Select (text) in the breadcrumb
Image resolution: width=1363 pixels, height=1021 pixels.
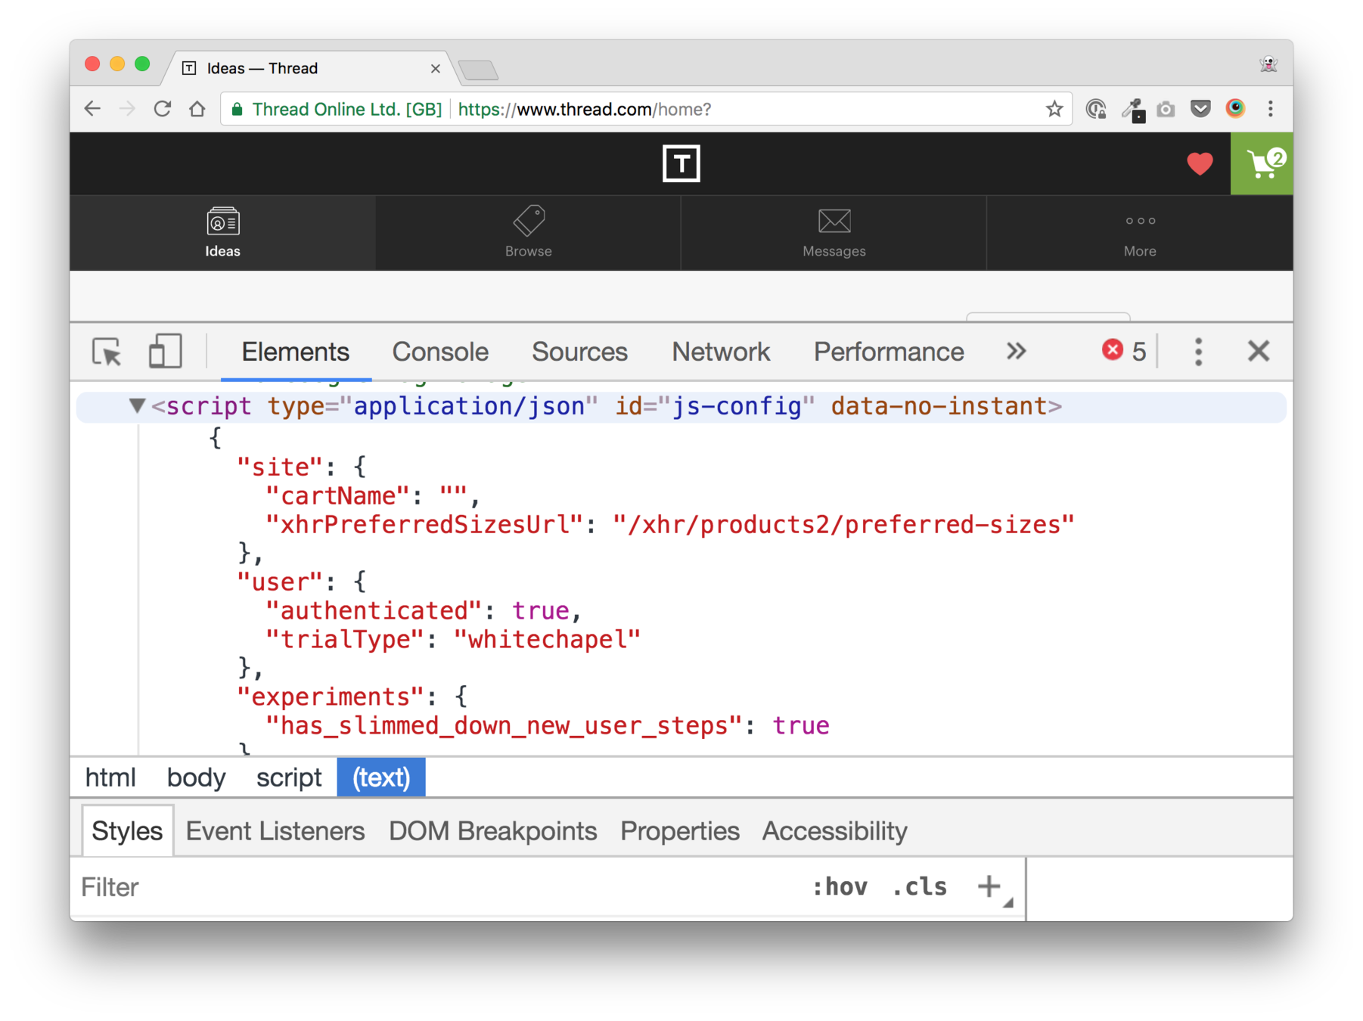pyautogui.click(x=381, y=777)
